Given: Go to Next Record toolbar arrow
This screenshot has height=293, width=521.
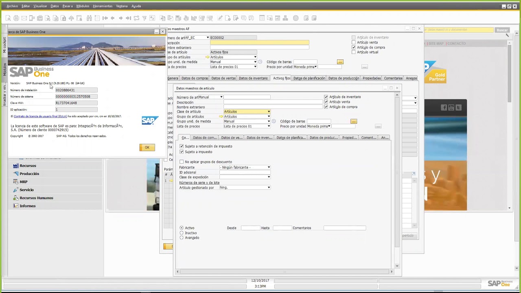Looking at the screenshot, I should tap(121, 18).
